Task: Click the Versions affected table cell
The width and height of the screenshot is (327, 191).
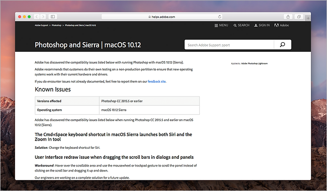Action: (x=67, y=101)
